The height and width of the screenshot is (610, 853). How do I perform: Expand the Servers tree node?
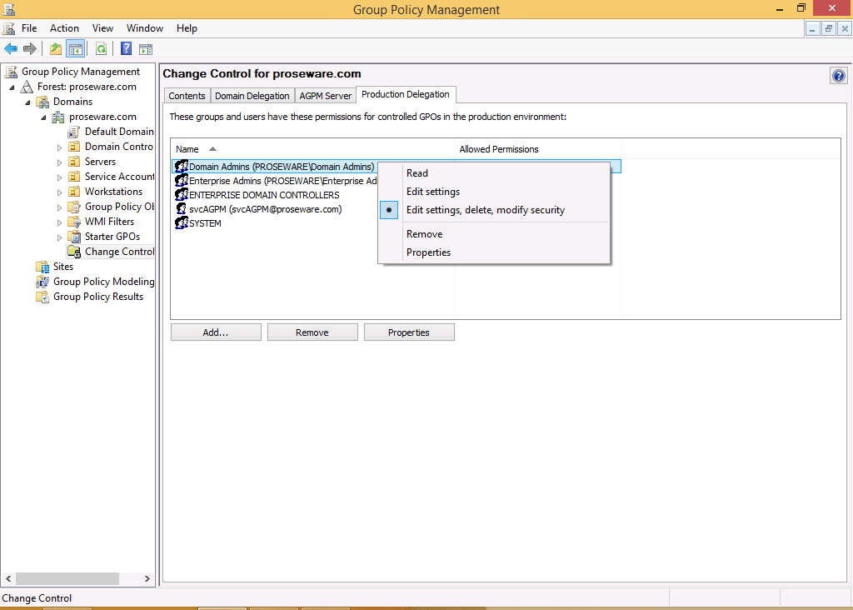coord(60,162)
